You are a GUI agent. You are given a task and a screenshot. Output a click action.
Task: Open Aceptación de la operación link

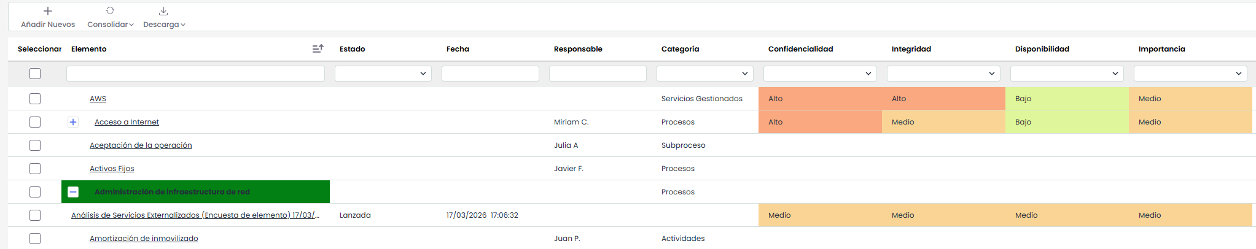pyautogui.click(x=141, y=145)
